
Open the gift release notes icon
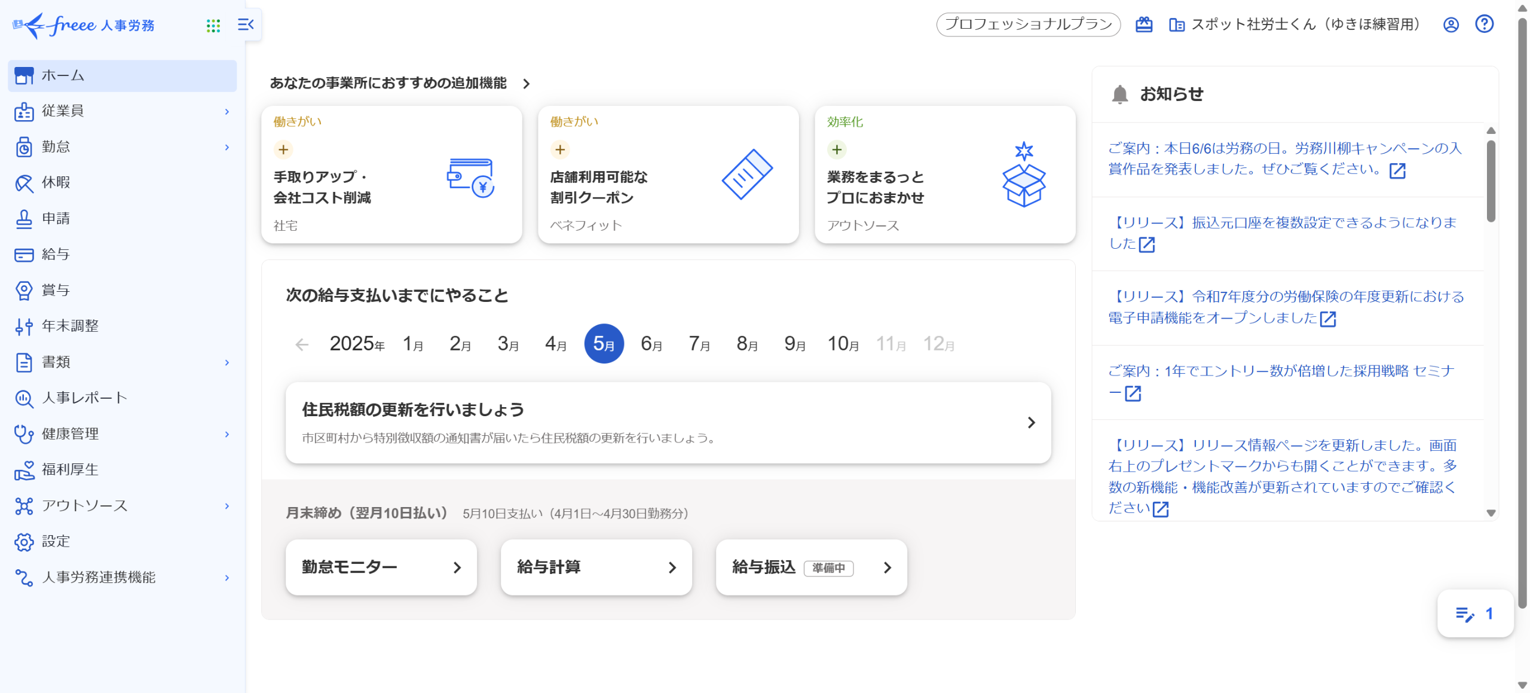click(x=1144, y=25)
